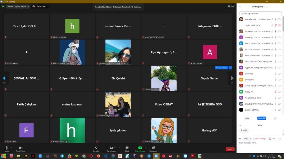The height and width of the screenshot is (159, 284).
Task: Click the Participants people icon in toolbar
Action: (111, 148)
